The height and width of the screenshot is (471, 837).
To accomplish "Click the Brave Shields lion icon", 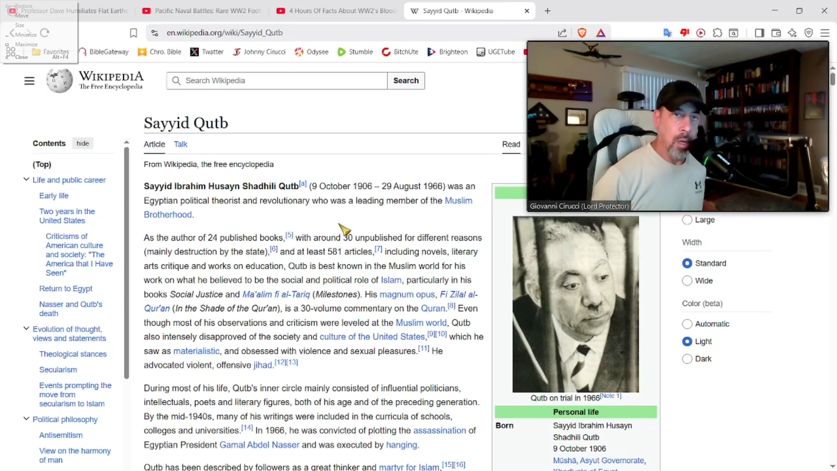I will click(582, 33).
